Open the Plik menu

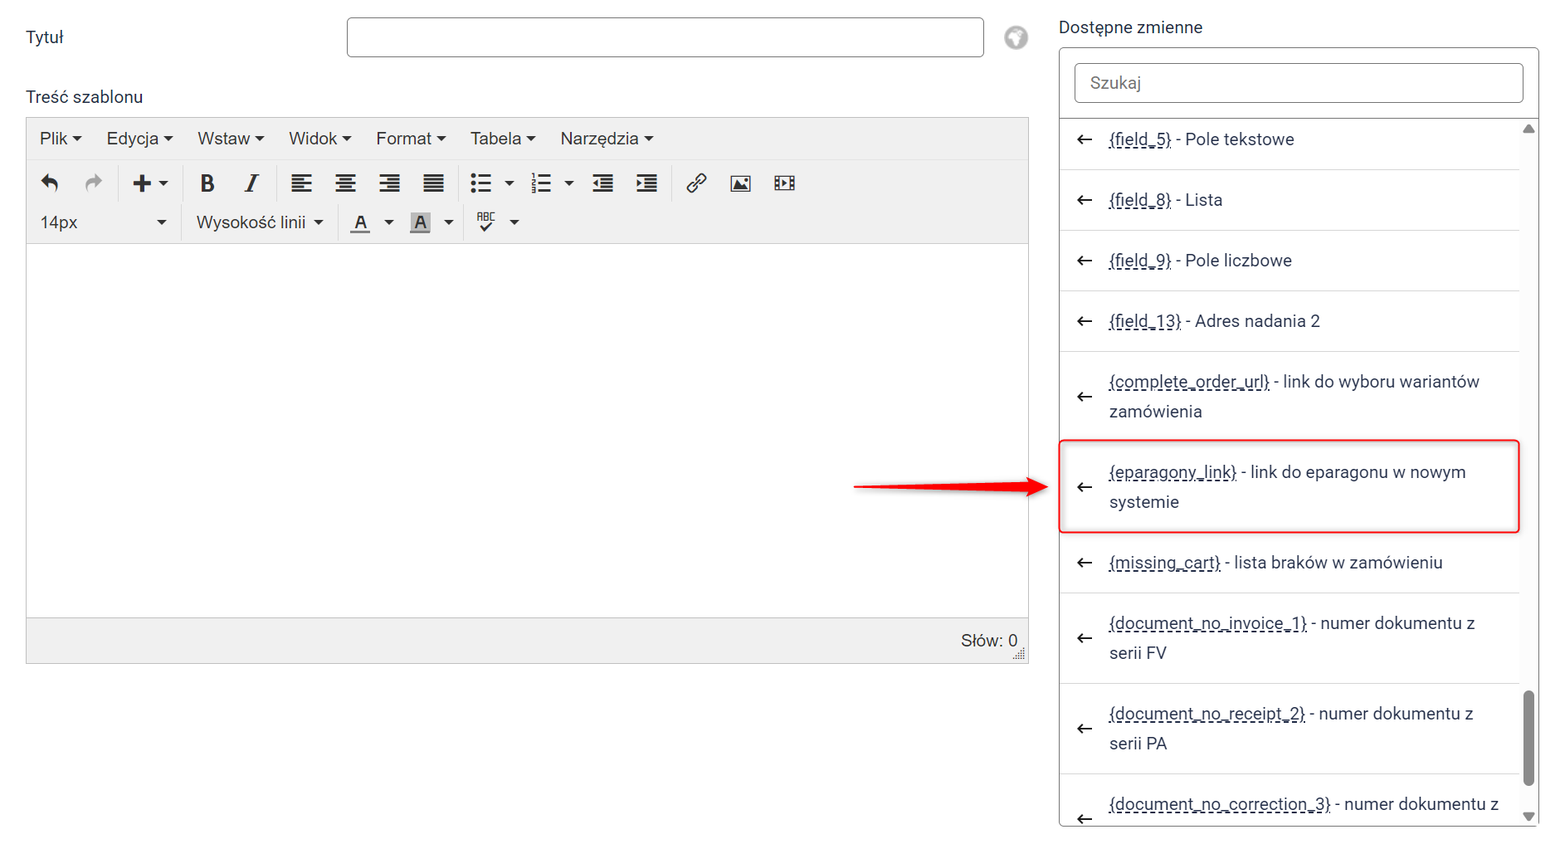61,139
